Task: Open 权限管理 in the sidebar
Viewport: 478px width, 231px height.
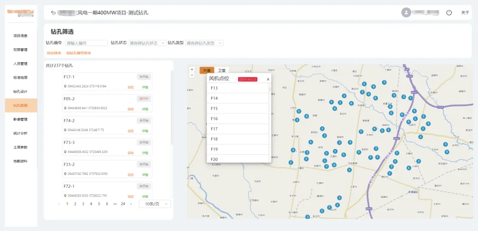Action: click(21, 49)
